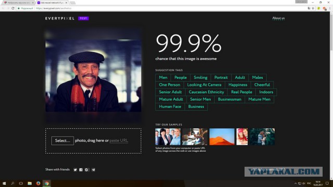Share the result on Google Plus
The image size is (333, 187).
[x=86, y=170]
